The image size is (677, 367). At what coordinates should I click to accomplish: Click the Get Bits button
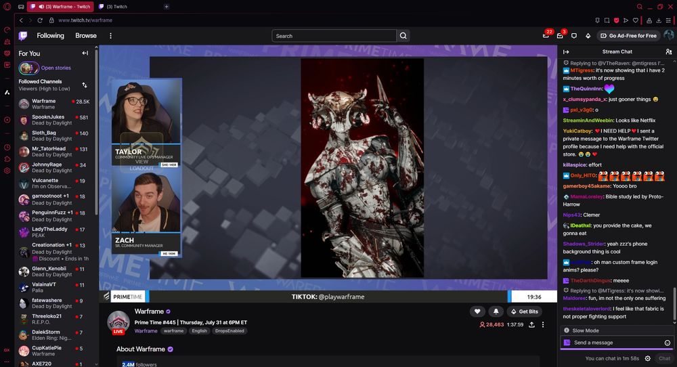[x=524, y=311]
